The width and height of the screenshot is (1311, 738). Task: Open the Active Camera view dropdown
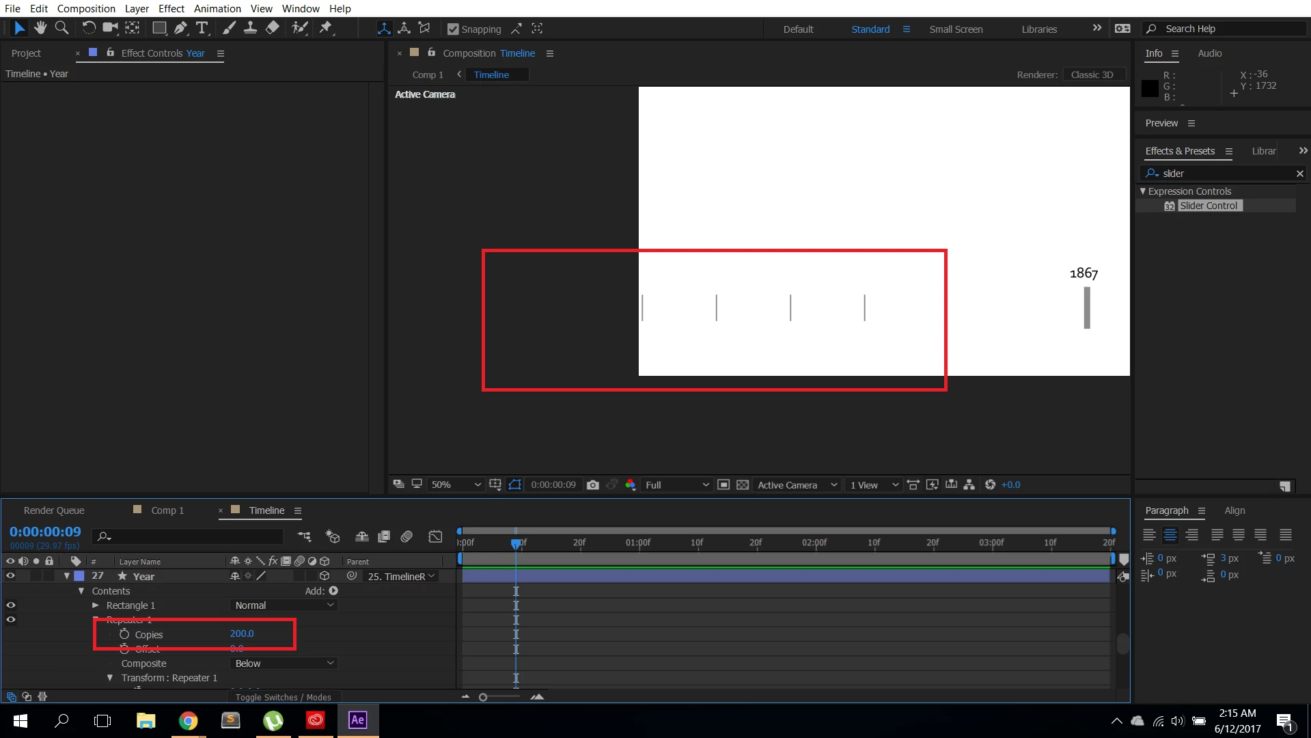click(x=797, y=484)
